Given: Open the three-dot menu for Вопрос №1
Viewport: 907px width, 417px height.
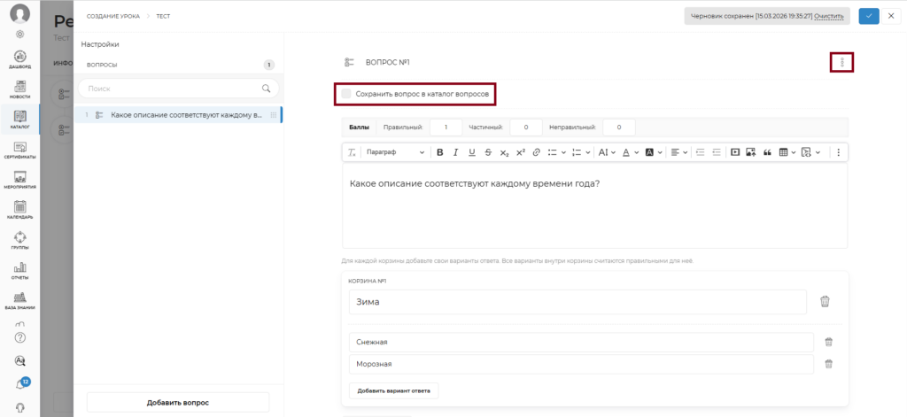Looking at the screenshot, I should coord(841,62).
